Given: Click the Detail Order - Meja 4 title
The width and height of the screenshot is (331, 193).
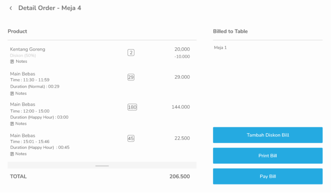Looking at the screenshot, I should [50, 8].
